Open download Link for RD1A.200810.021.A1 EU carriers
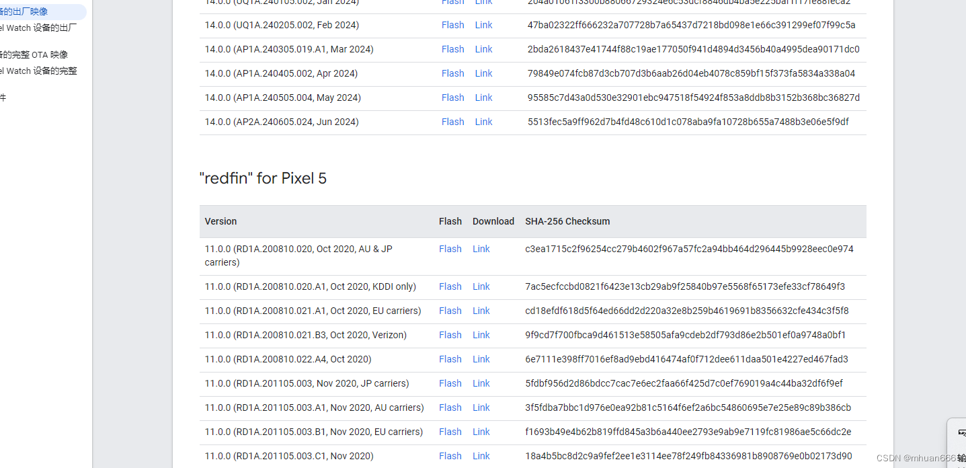966x468 pixels. pyautogui.click(x=481, y=311)
